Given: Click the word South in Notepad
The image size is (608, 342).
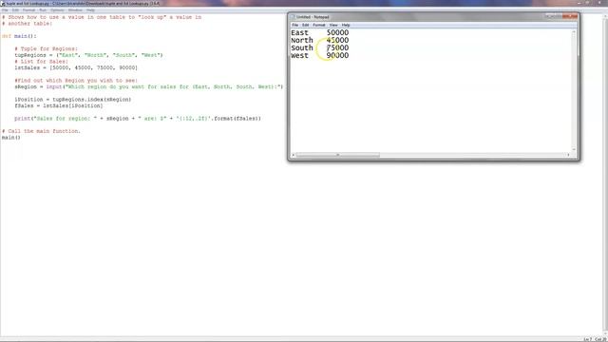Looking at the screenshot, I should coord(302,47).
